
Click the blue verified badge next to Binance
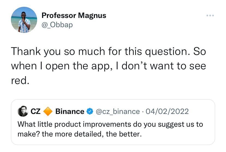[x=90, y=111]
